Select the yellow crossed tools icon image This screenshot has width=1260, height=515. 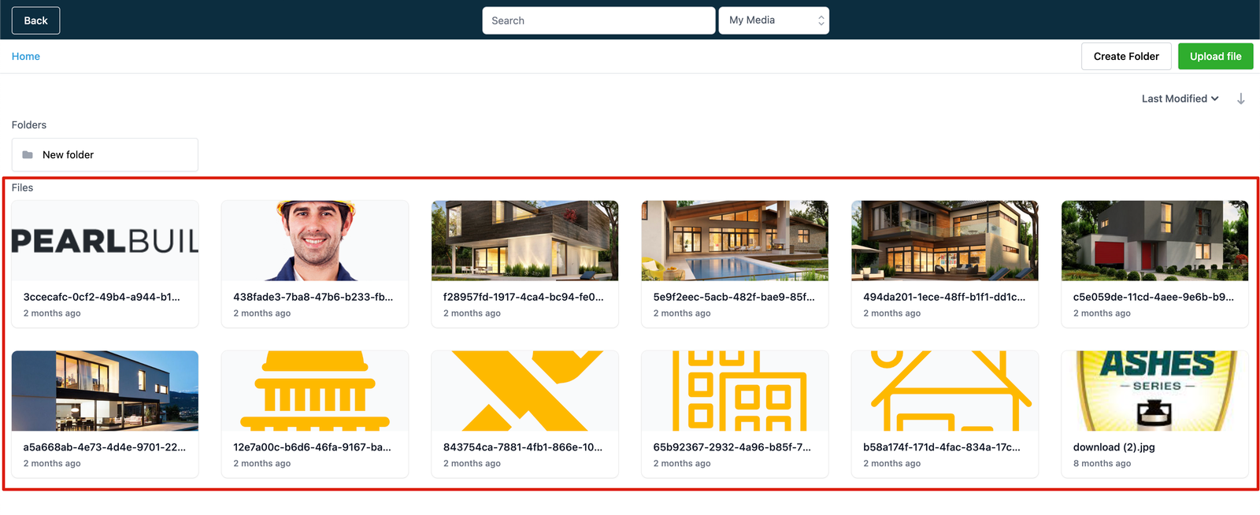point(524,391)
